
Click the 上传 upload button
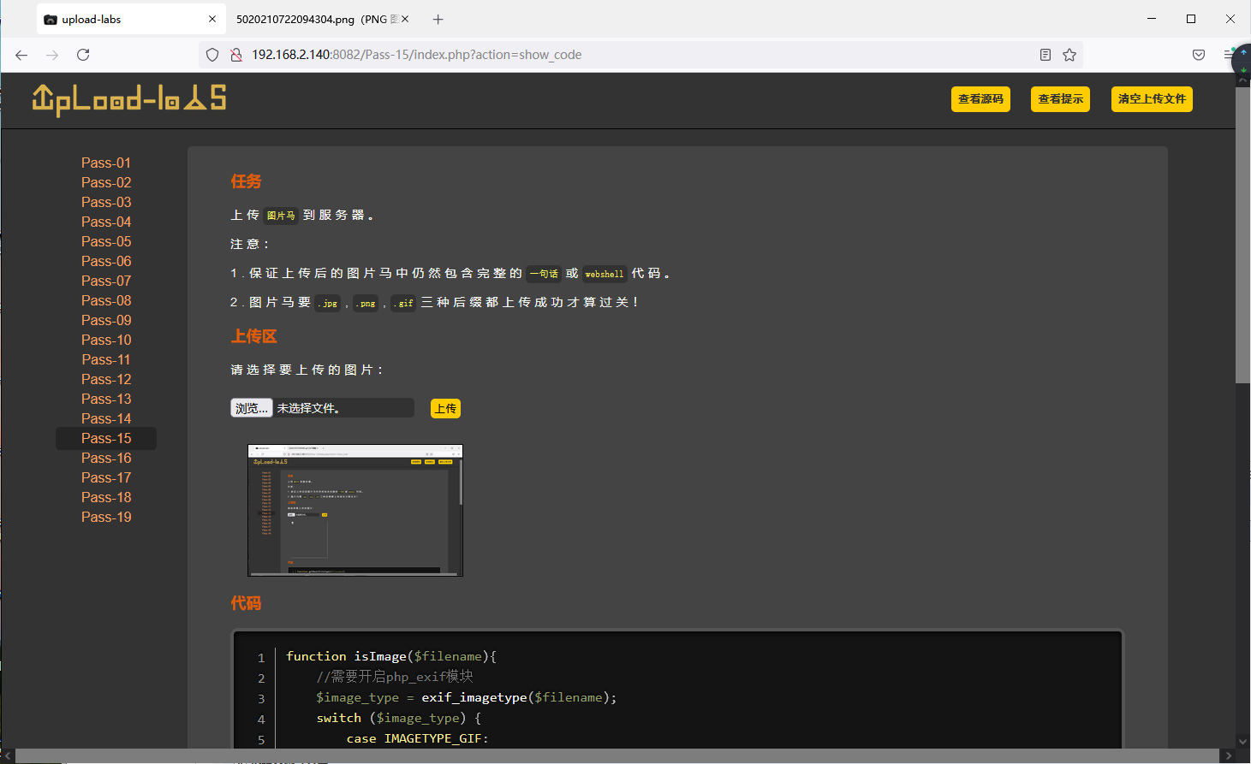[445, 409]
